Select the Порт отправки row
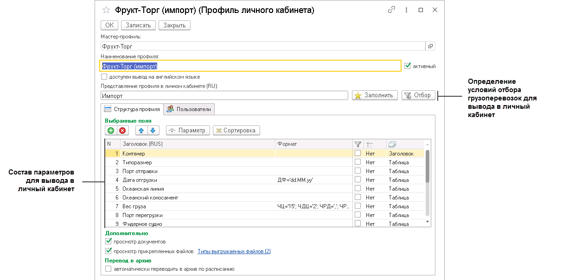 pos(265,171)
